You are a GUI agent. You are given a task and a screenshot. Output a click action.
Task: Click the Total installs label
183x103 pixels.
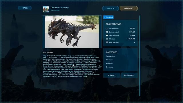[x=114, y=29]
